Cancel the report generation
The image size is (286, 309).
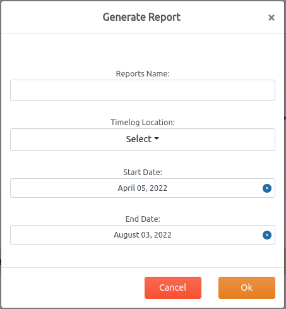click(173, 288)
